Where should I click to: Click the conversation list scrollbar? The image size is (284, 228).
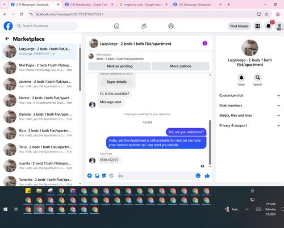(80, 69)
